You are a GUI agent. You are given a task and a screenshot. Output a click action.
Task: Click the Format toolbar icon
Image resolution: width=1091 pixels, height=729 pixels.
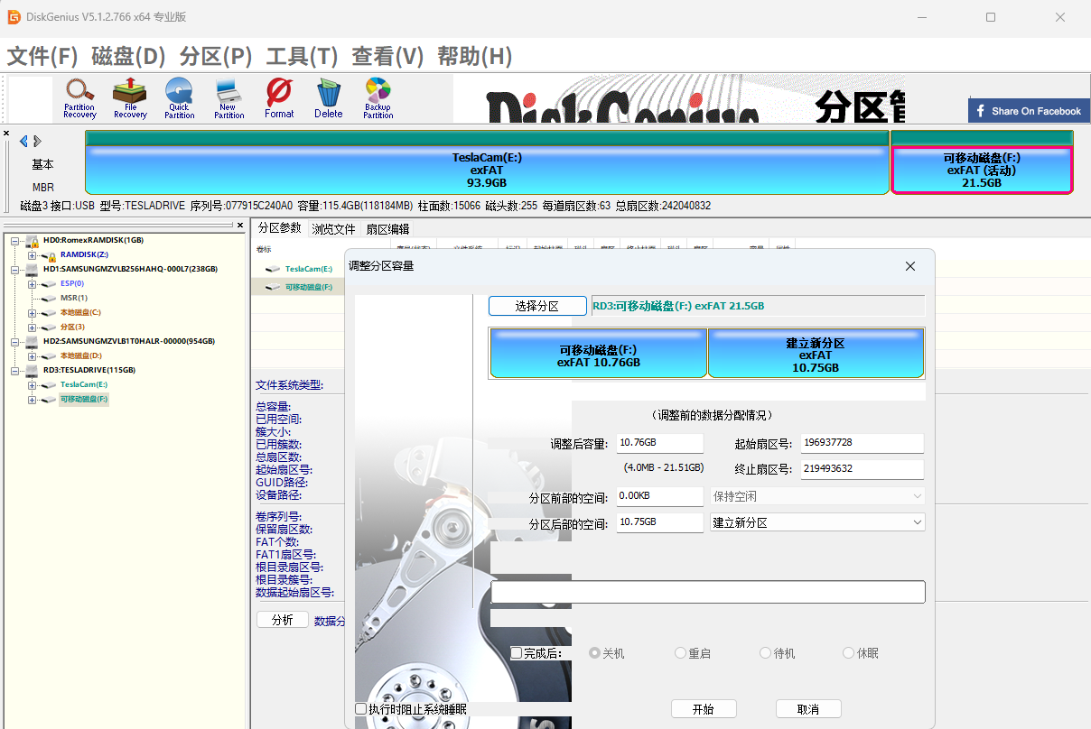279,97
